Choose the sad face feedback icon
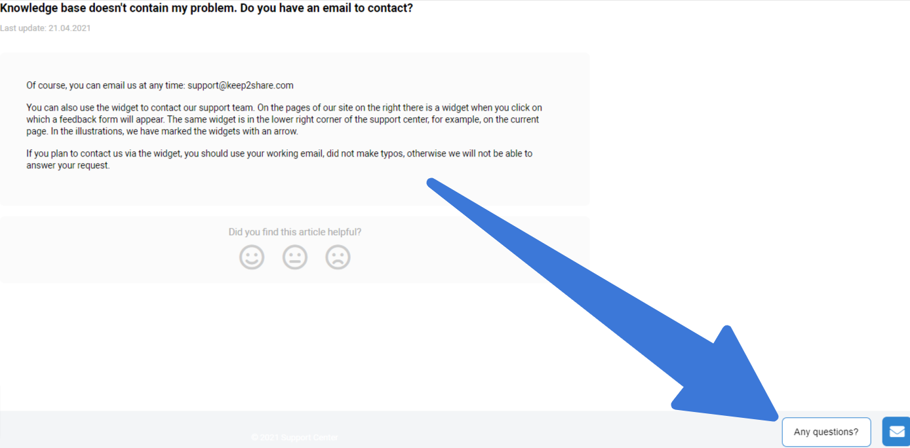This screenshot has height=448, width=910. pyautogui.click(x=338, y=257)
